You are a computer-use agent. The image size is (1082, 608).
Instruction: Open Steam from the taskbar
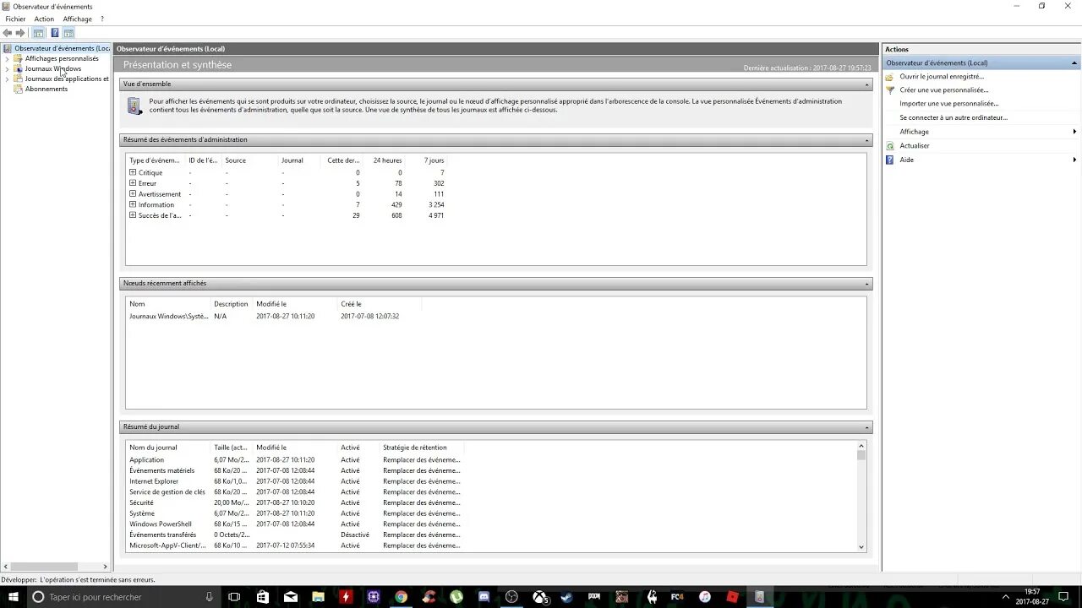pyautogui.click(x=566, y=596)
